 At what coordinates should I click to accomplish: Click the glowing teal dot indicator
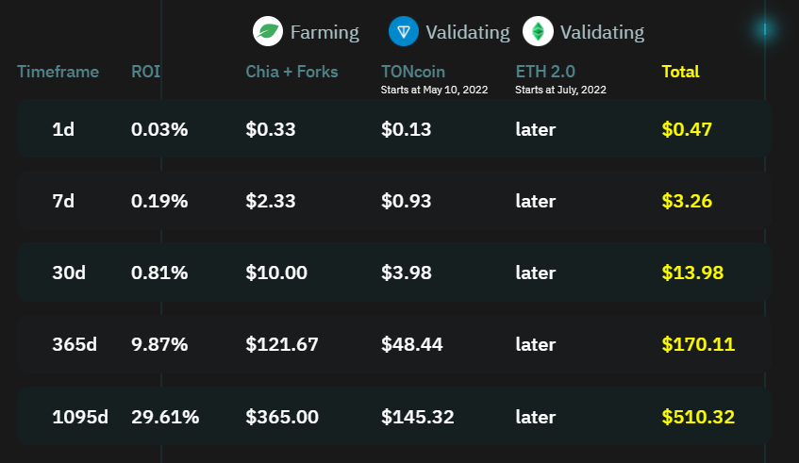click(766, 30)
